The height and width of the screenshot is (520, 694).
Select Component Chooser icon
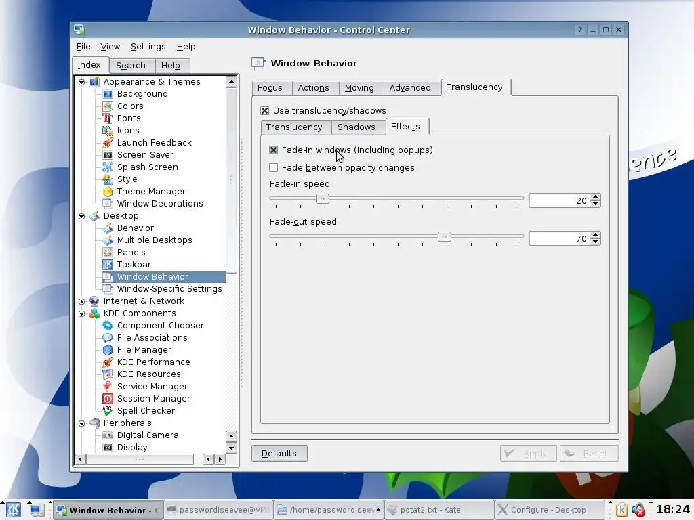point(108,326)
